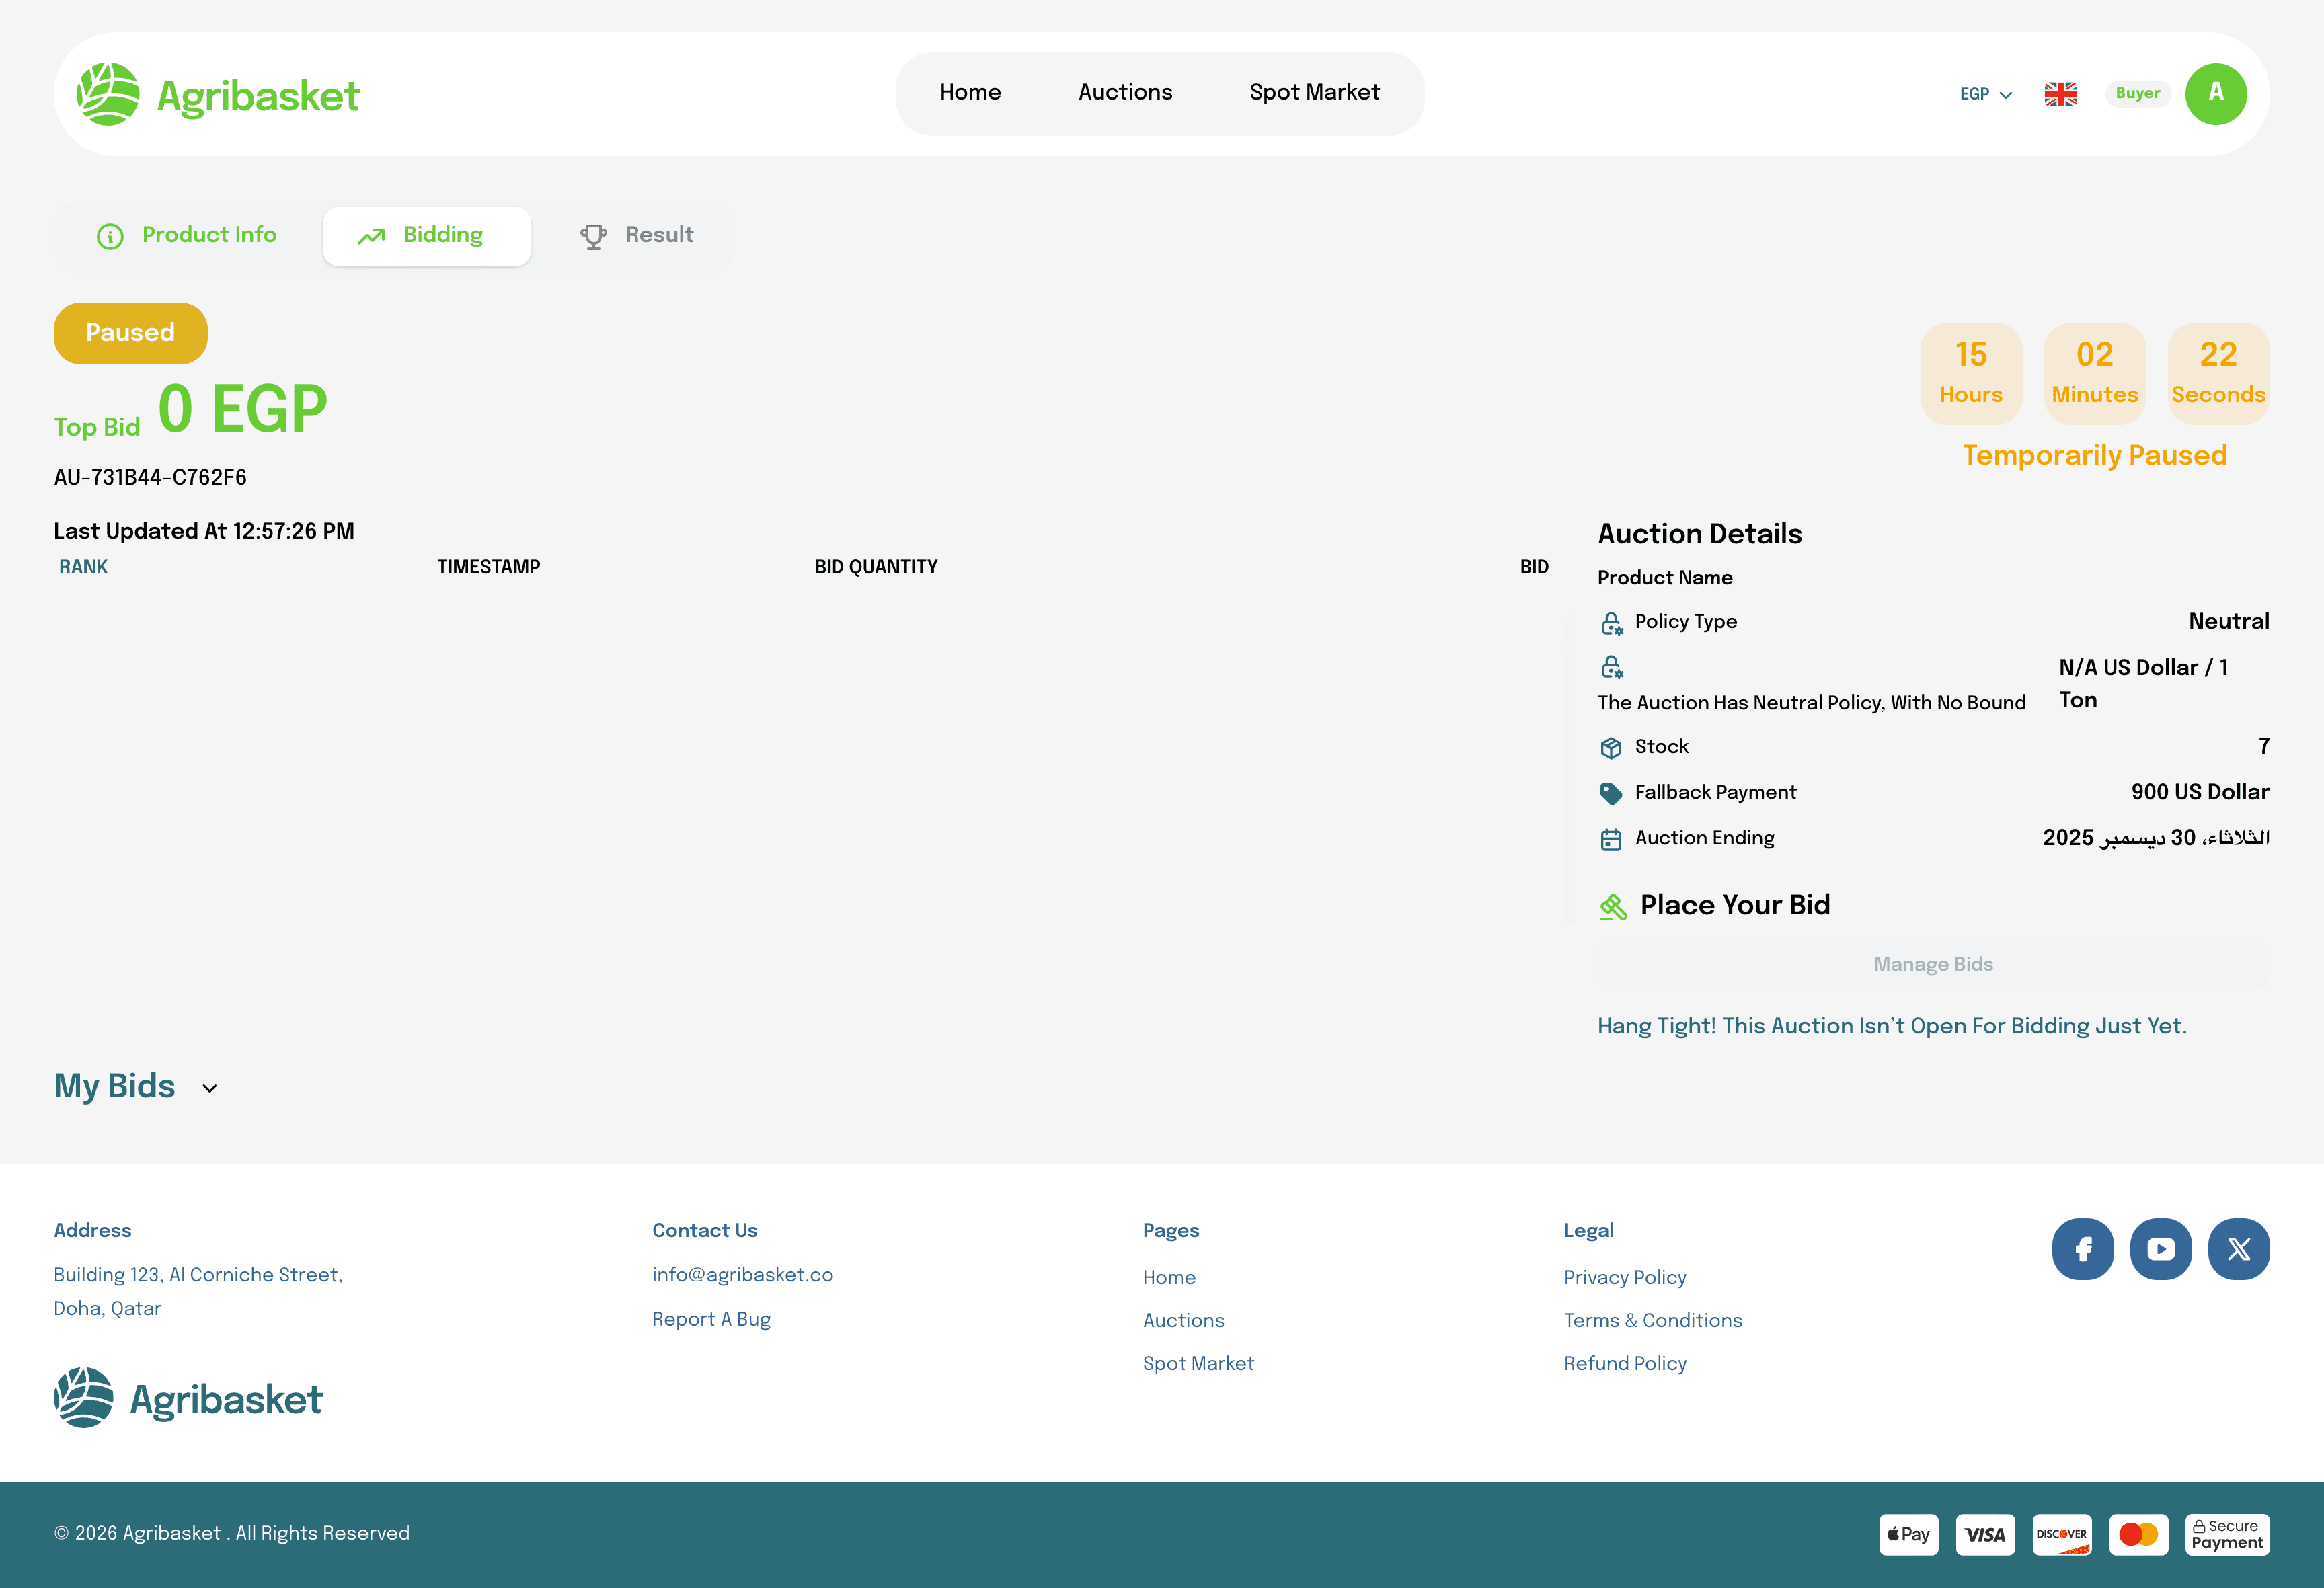Screen dimensions: 2324x1588
Task: Click the UK flag language icon
Action: tap(2060, 94)
